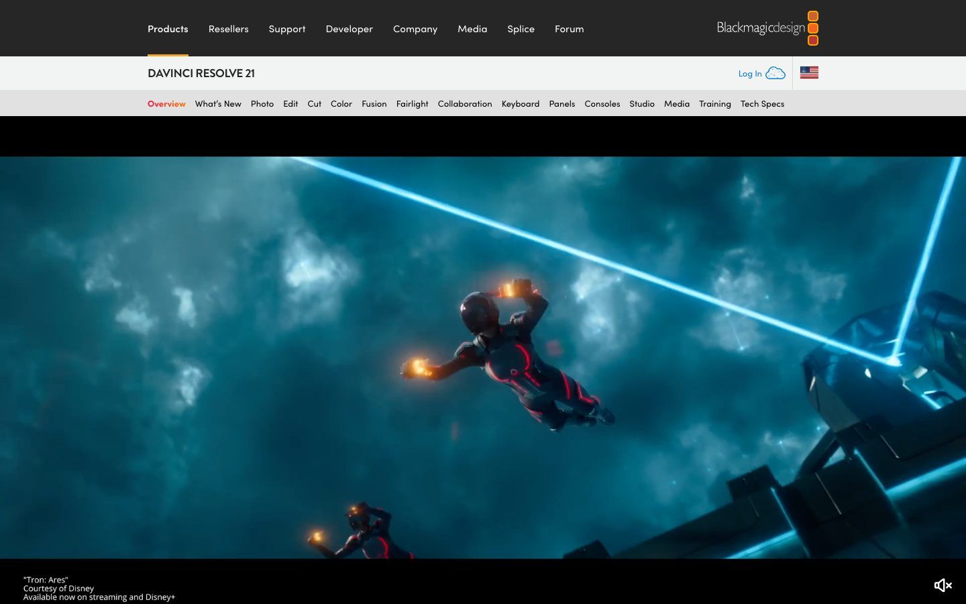This screenshot has height=604, width=966.
Task: Open the Developer page
Action: click(x=350, y=28)
